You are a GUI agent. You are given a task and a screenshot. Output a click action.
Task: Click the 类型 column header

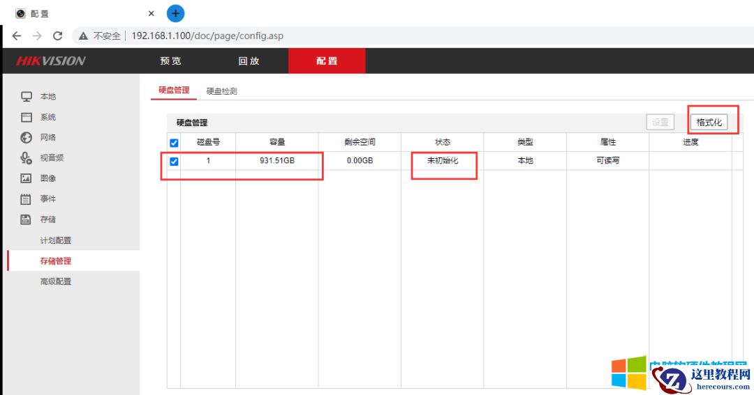point(525,142)
